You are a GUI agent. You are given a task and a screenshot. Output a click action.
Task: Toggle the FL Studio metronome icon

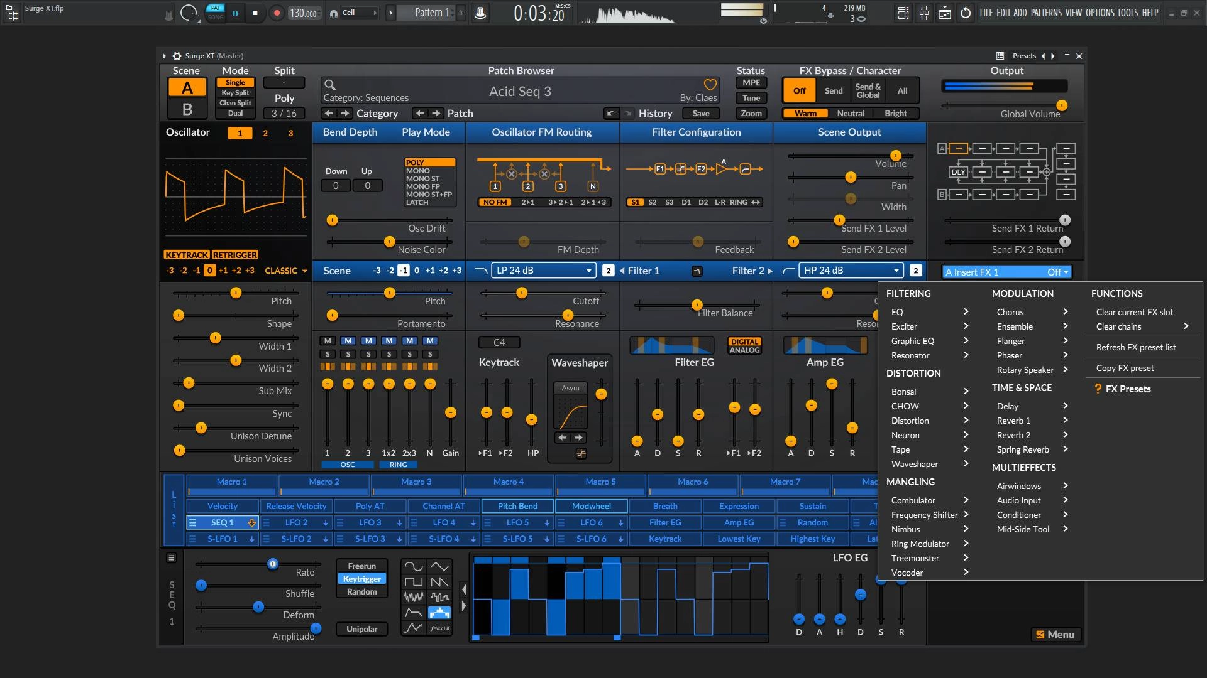[x=480, y=13]
